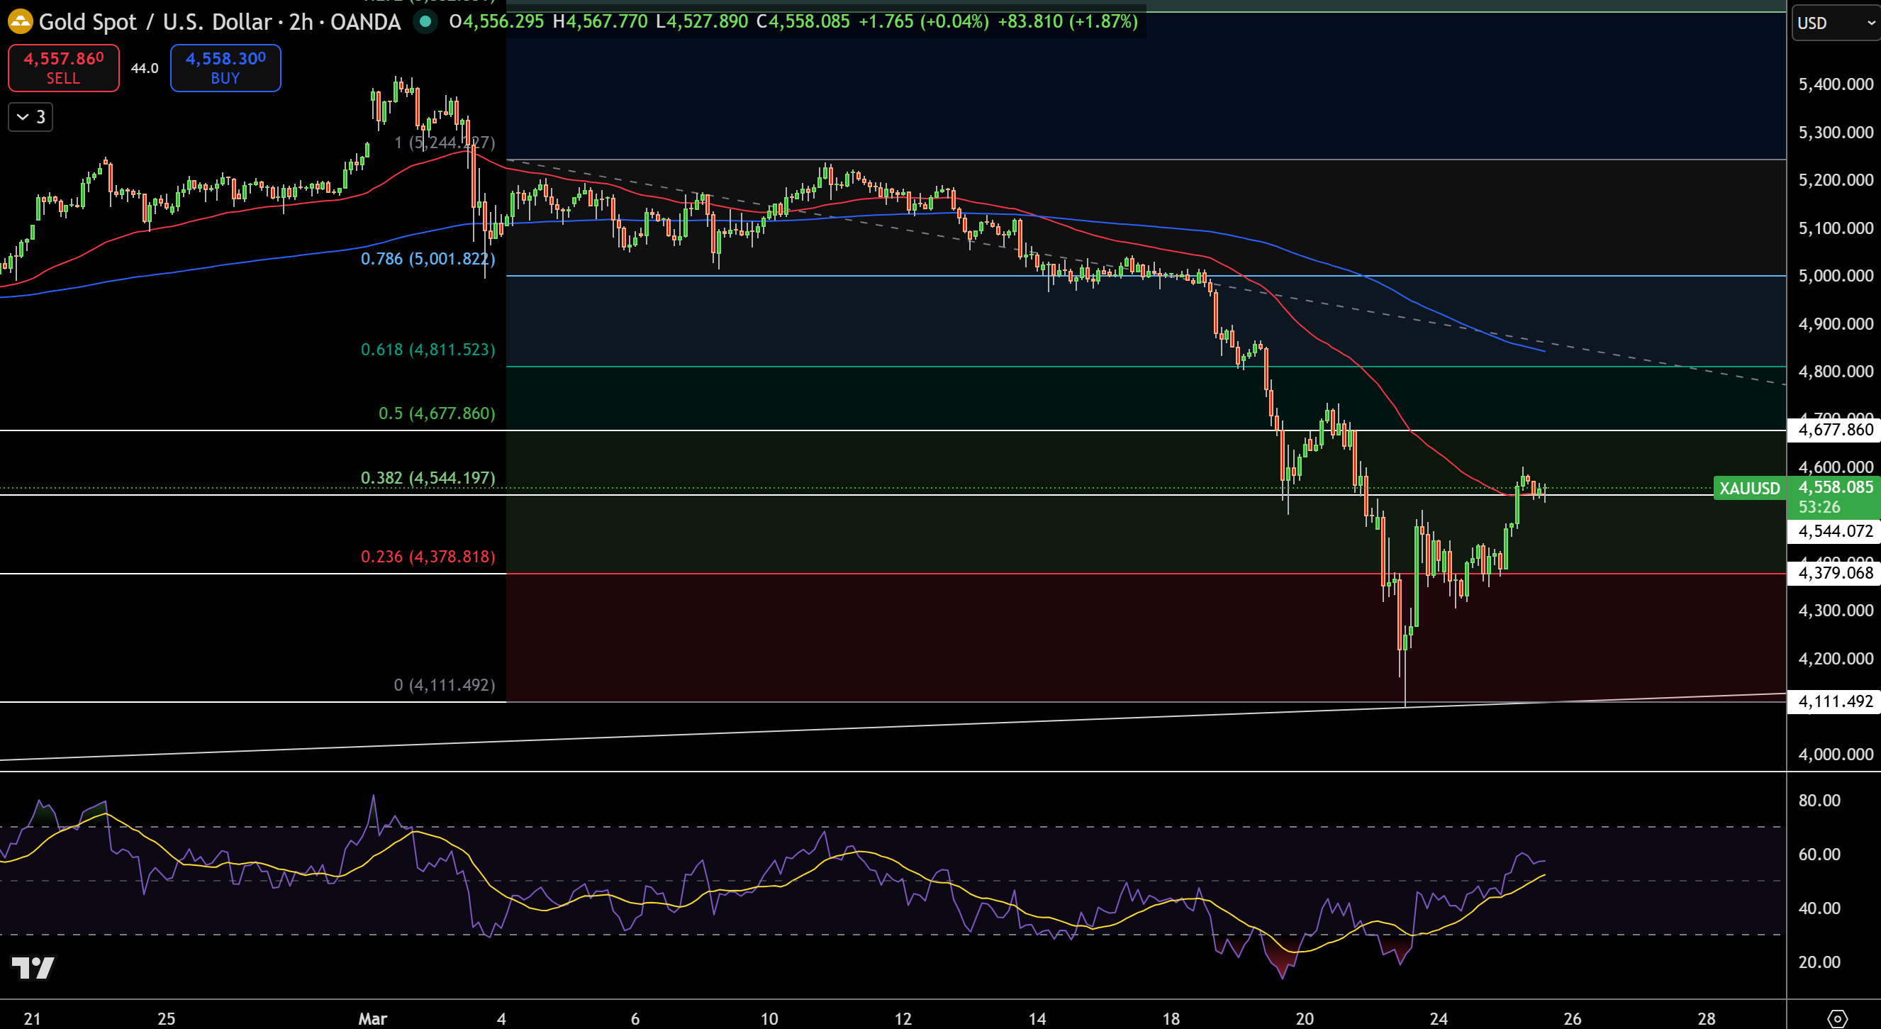This screenshot has width=1881, height=1029.
Task: Open chart settings hexagon gear icon
Action: click(x=1836, y=1018)
